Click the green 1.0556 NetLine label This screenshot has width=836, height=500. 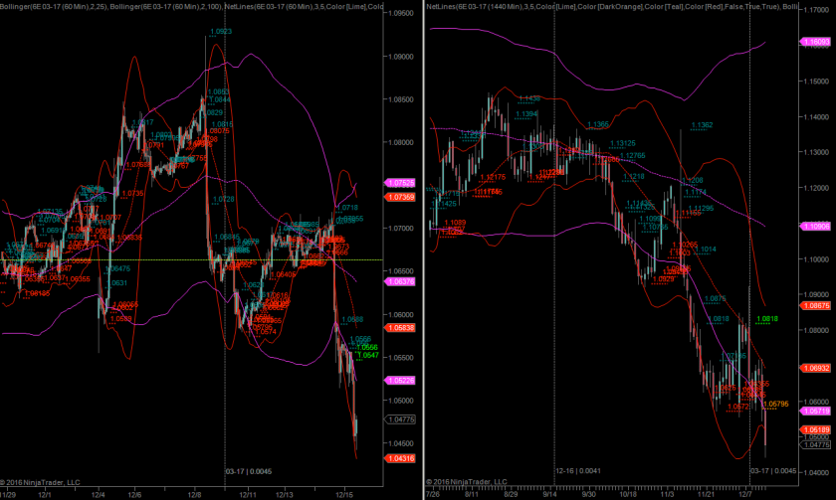[x=367, y=347]
